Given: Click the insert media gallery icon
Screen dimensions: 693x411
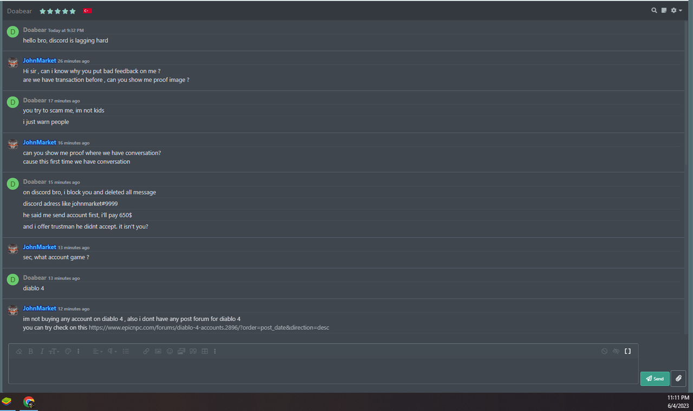Looking at the screenshot, I should 181,351.
